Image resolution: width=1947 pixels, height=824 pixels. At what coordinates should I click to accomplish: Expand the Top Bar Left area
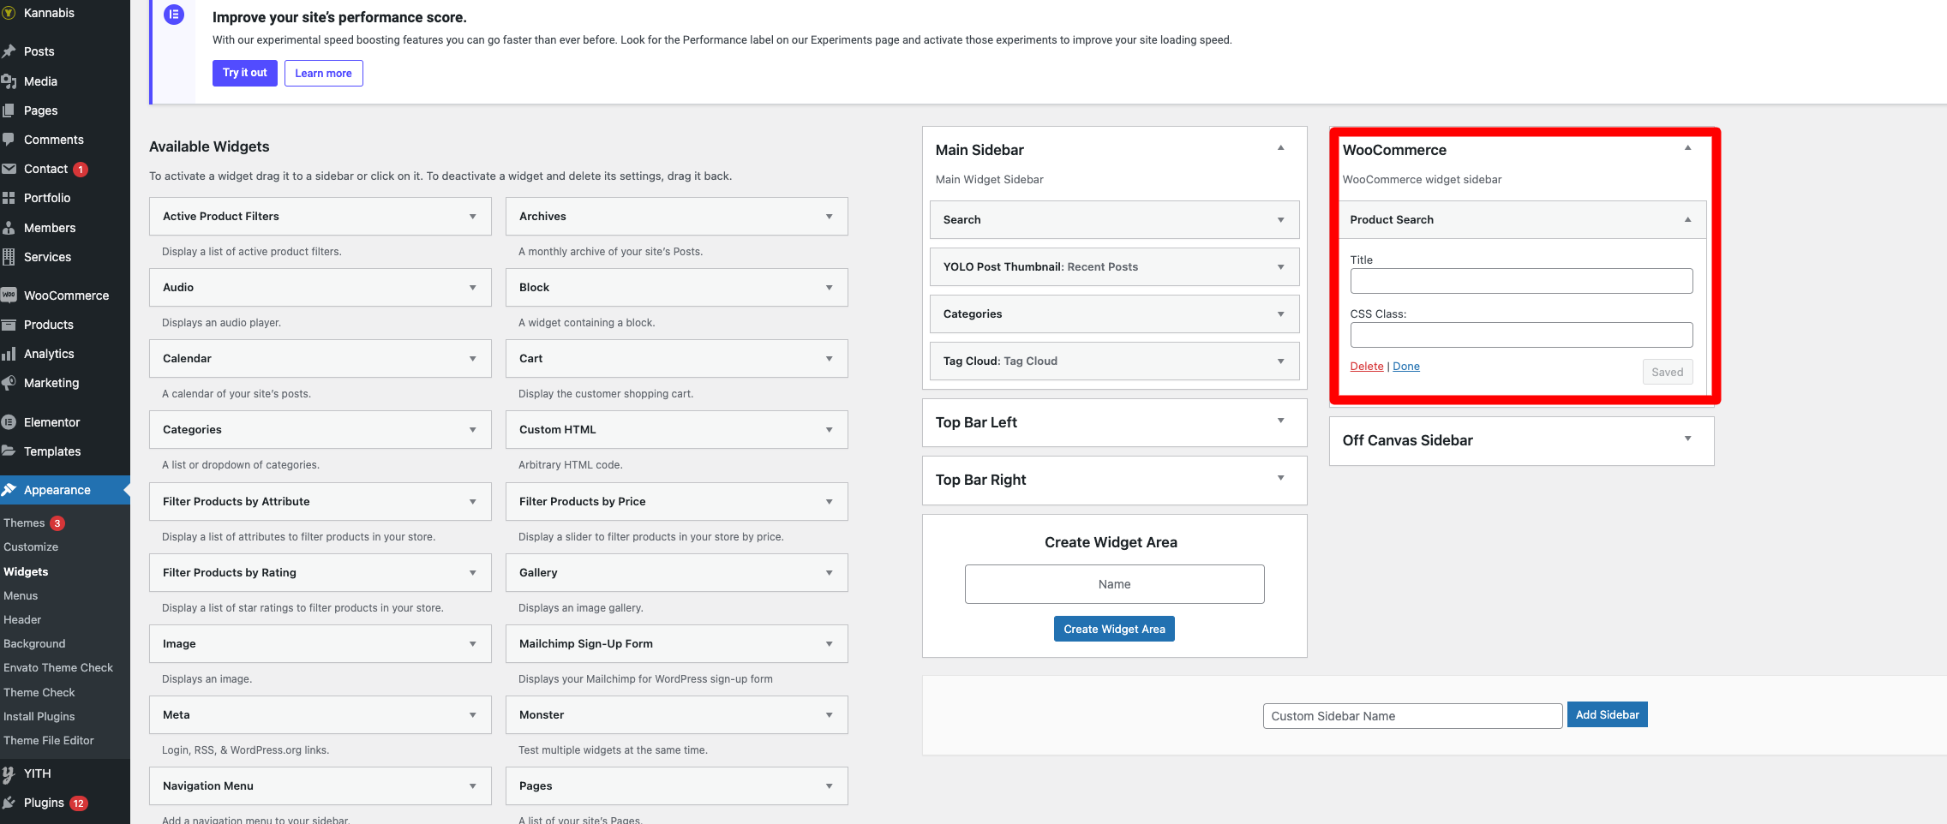pos(1281,421)
